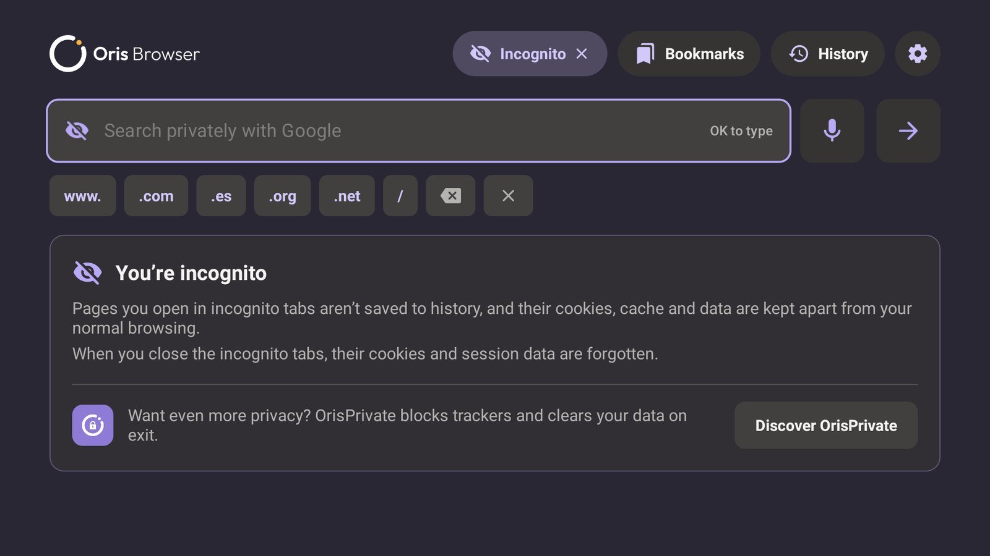Close Incognito with the X icon
The height and width of the screenshot is (556, 990).
[582, 54]
